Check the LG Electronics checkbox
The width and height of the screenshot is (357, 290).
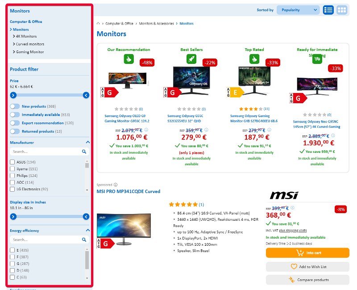coord(12,189)
